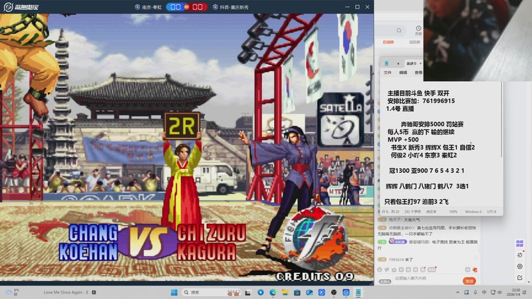Image resolution: width=532 pixels, height=299 pixels.
Task: Click the scroll-down arrow at the bottom of the page scrollbar
Action: pos(529,282)
